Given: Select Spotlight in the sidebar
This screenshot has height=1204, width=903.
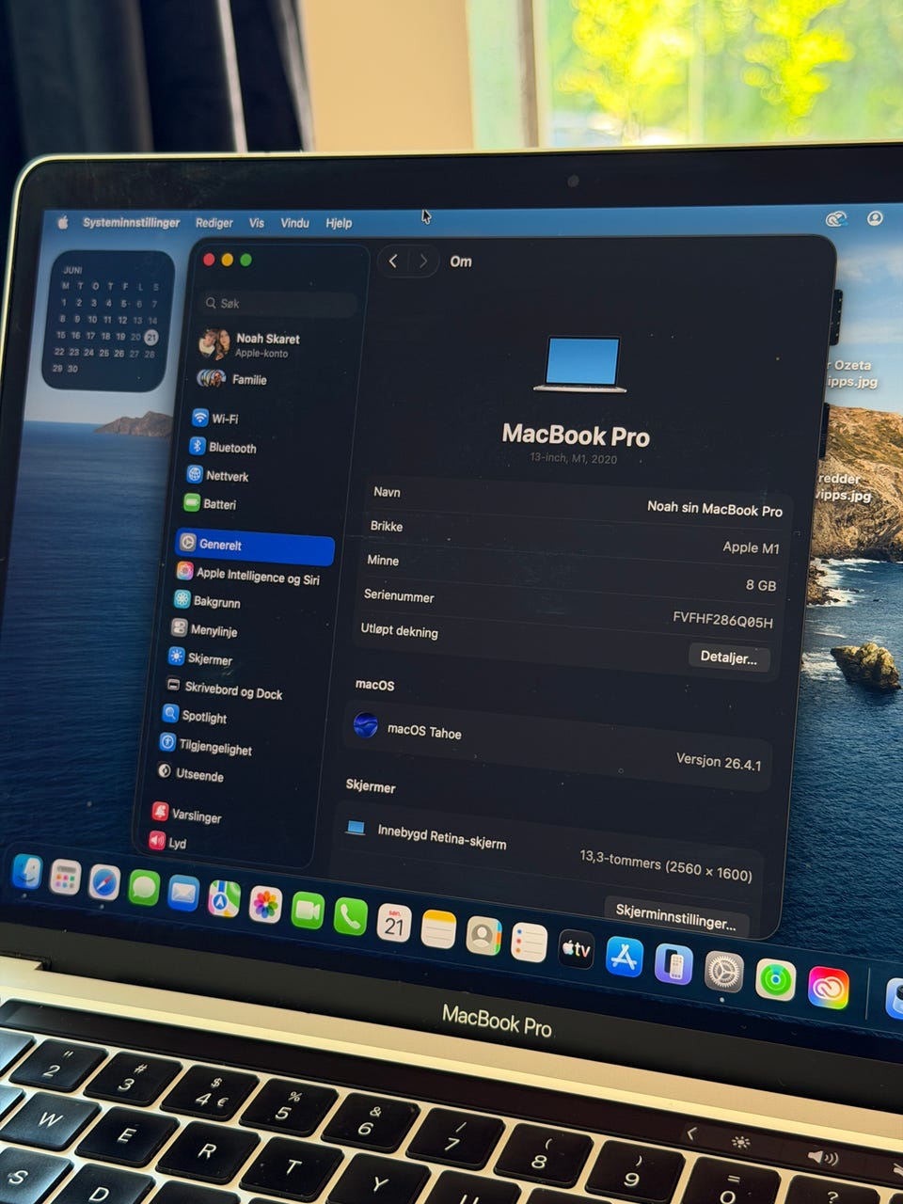Looking at the screenshot, I should coord(195,716).
